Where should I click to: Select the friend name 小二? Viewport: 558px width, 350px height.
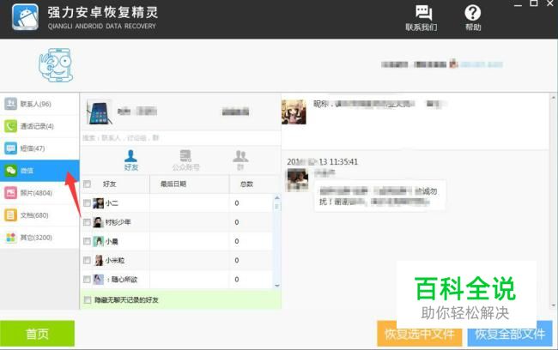pyautogui.click(x=112, y=203)
